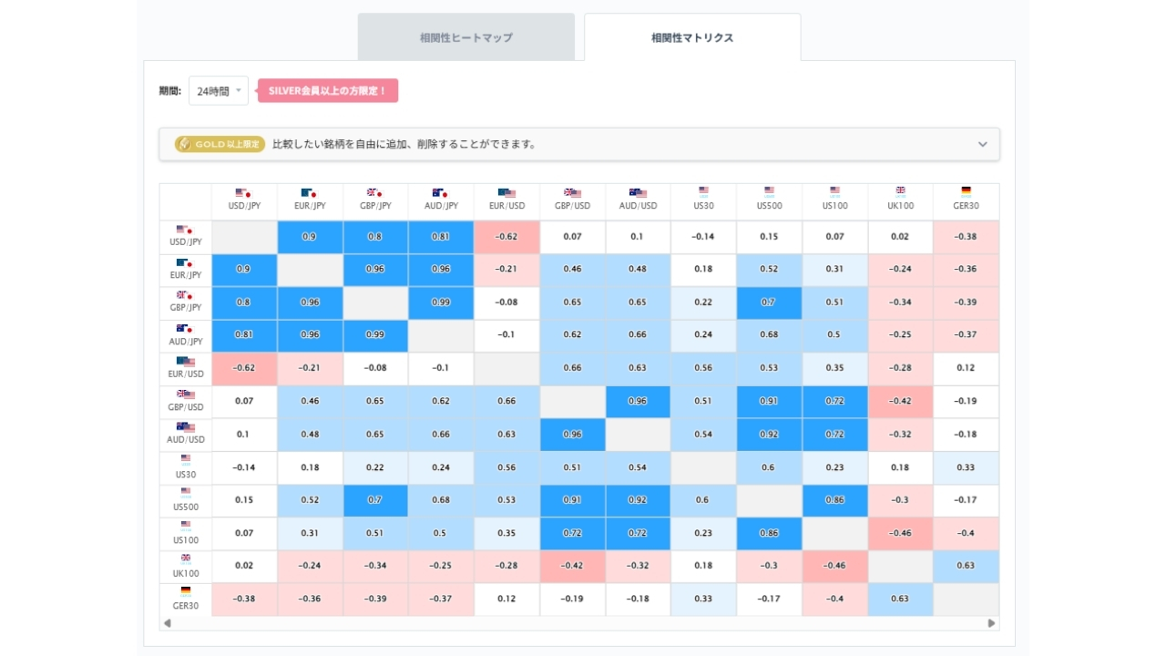Click the AUD/USD row header label

(x=185, y=440)
